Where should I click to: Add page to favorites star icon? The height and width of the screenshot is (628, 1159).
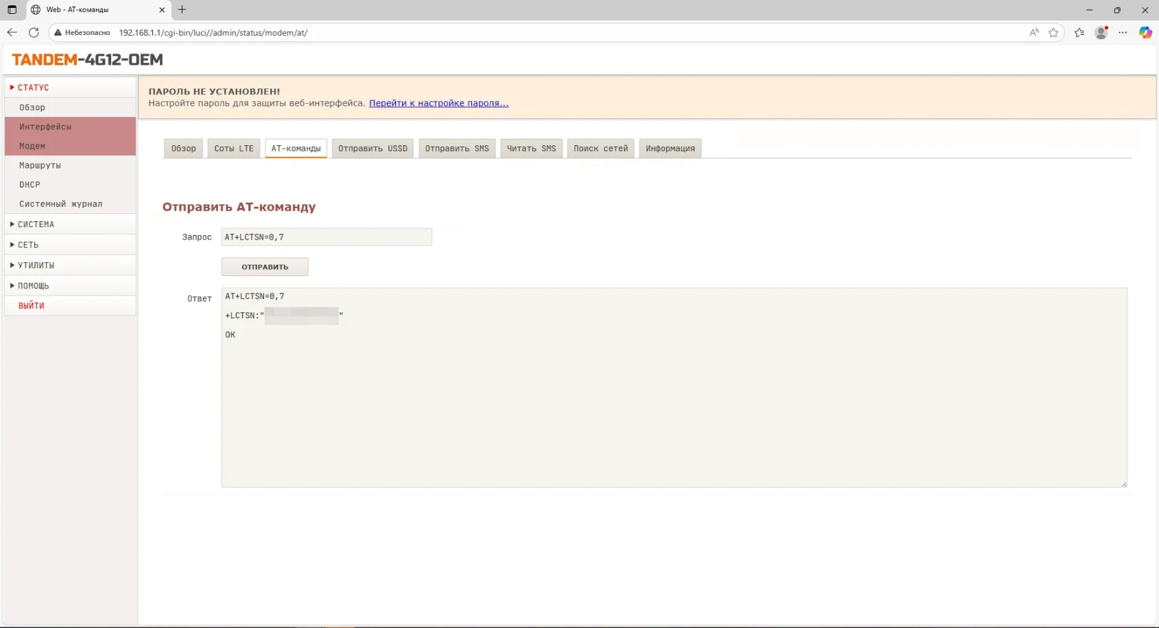point(1053,32)
